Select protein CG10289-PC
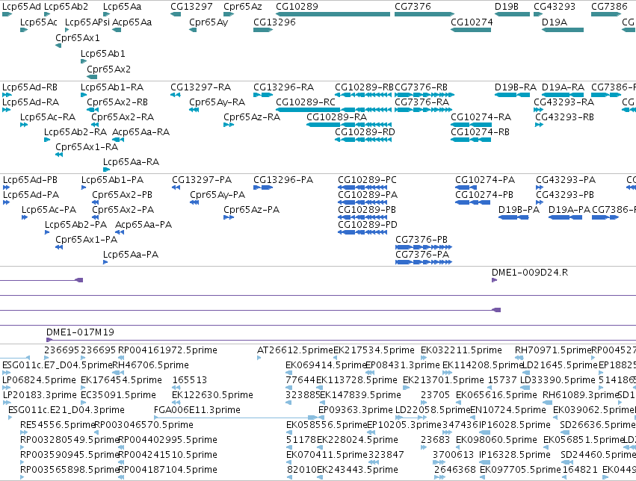The image size is (636, 481). click(367, 180)
